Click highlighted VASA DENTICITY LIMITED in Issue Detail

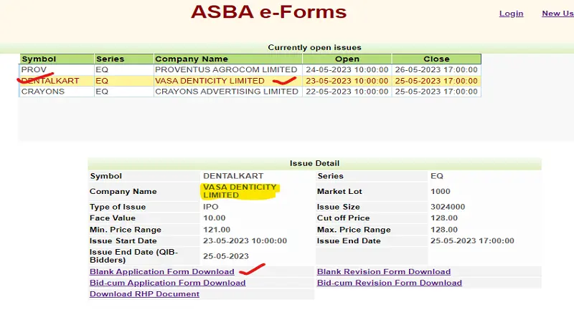coord(240,191)
